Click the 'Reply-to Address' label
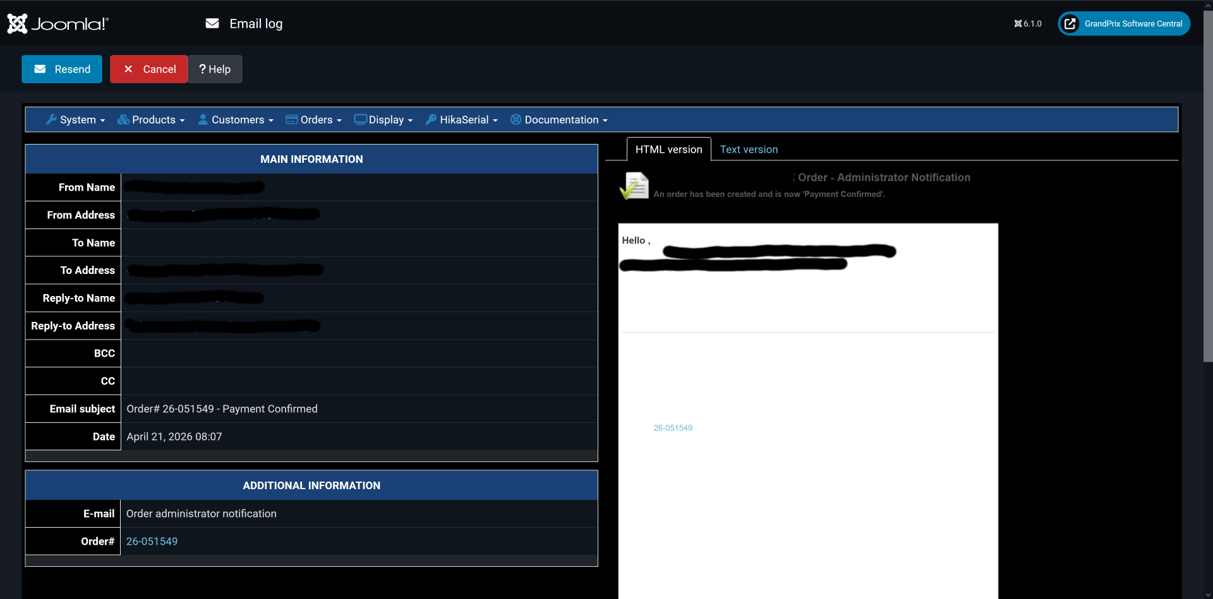Screen dimensions: 1213x599 point(73,326)
